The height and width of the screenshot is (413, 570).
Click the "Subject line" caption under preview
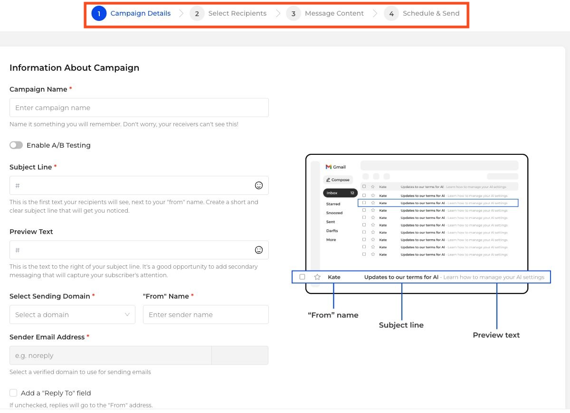401,325
